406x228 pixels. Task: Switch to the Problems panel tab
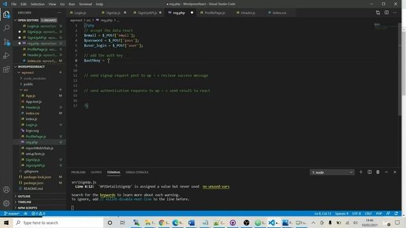[x=79, y=172]
